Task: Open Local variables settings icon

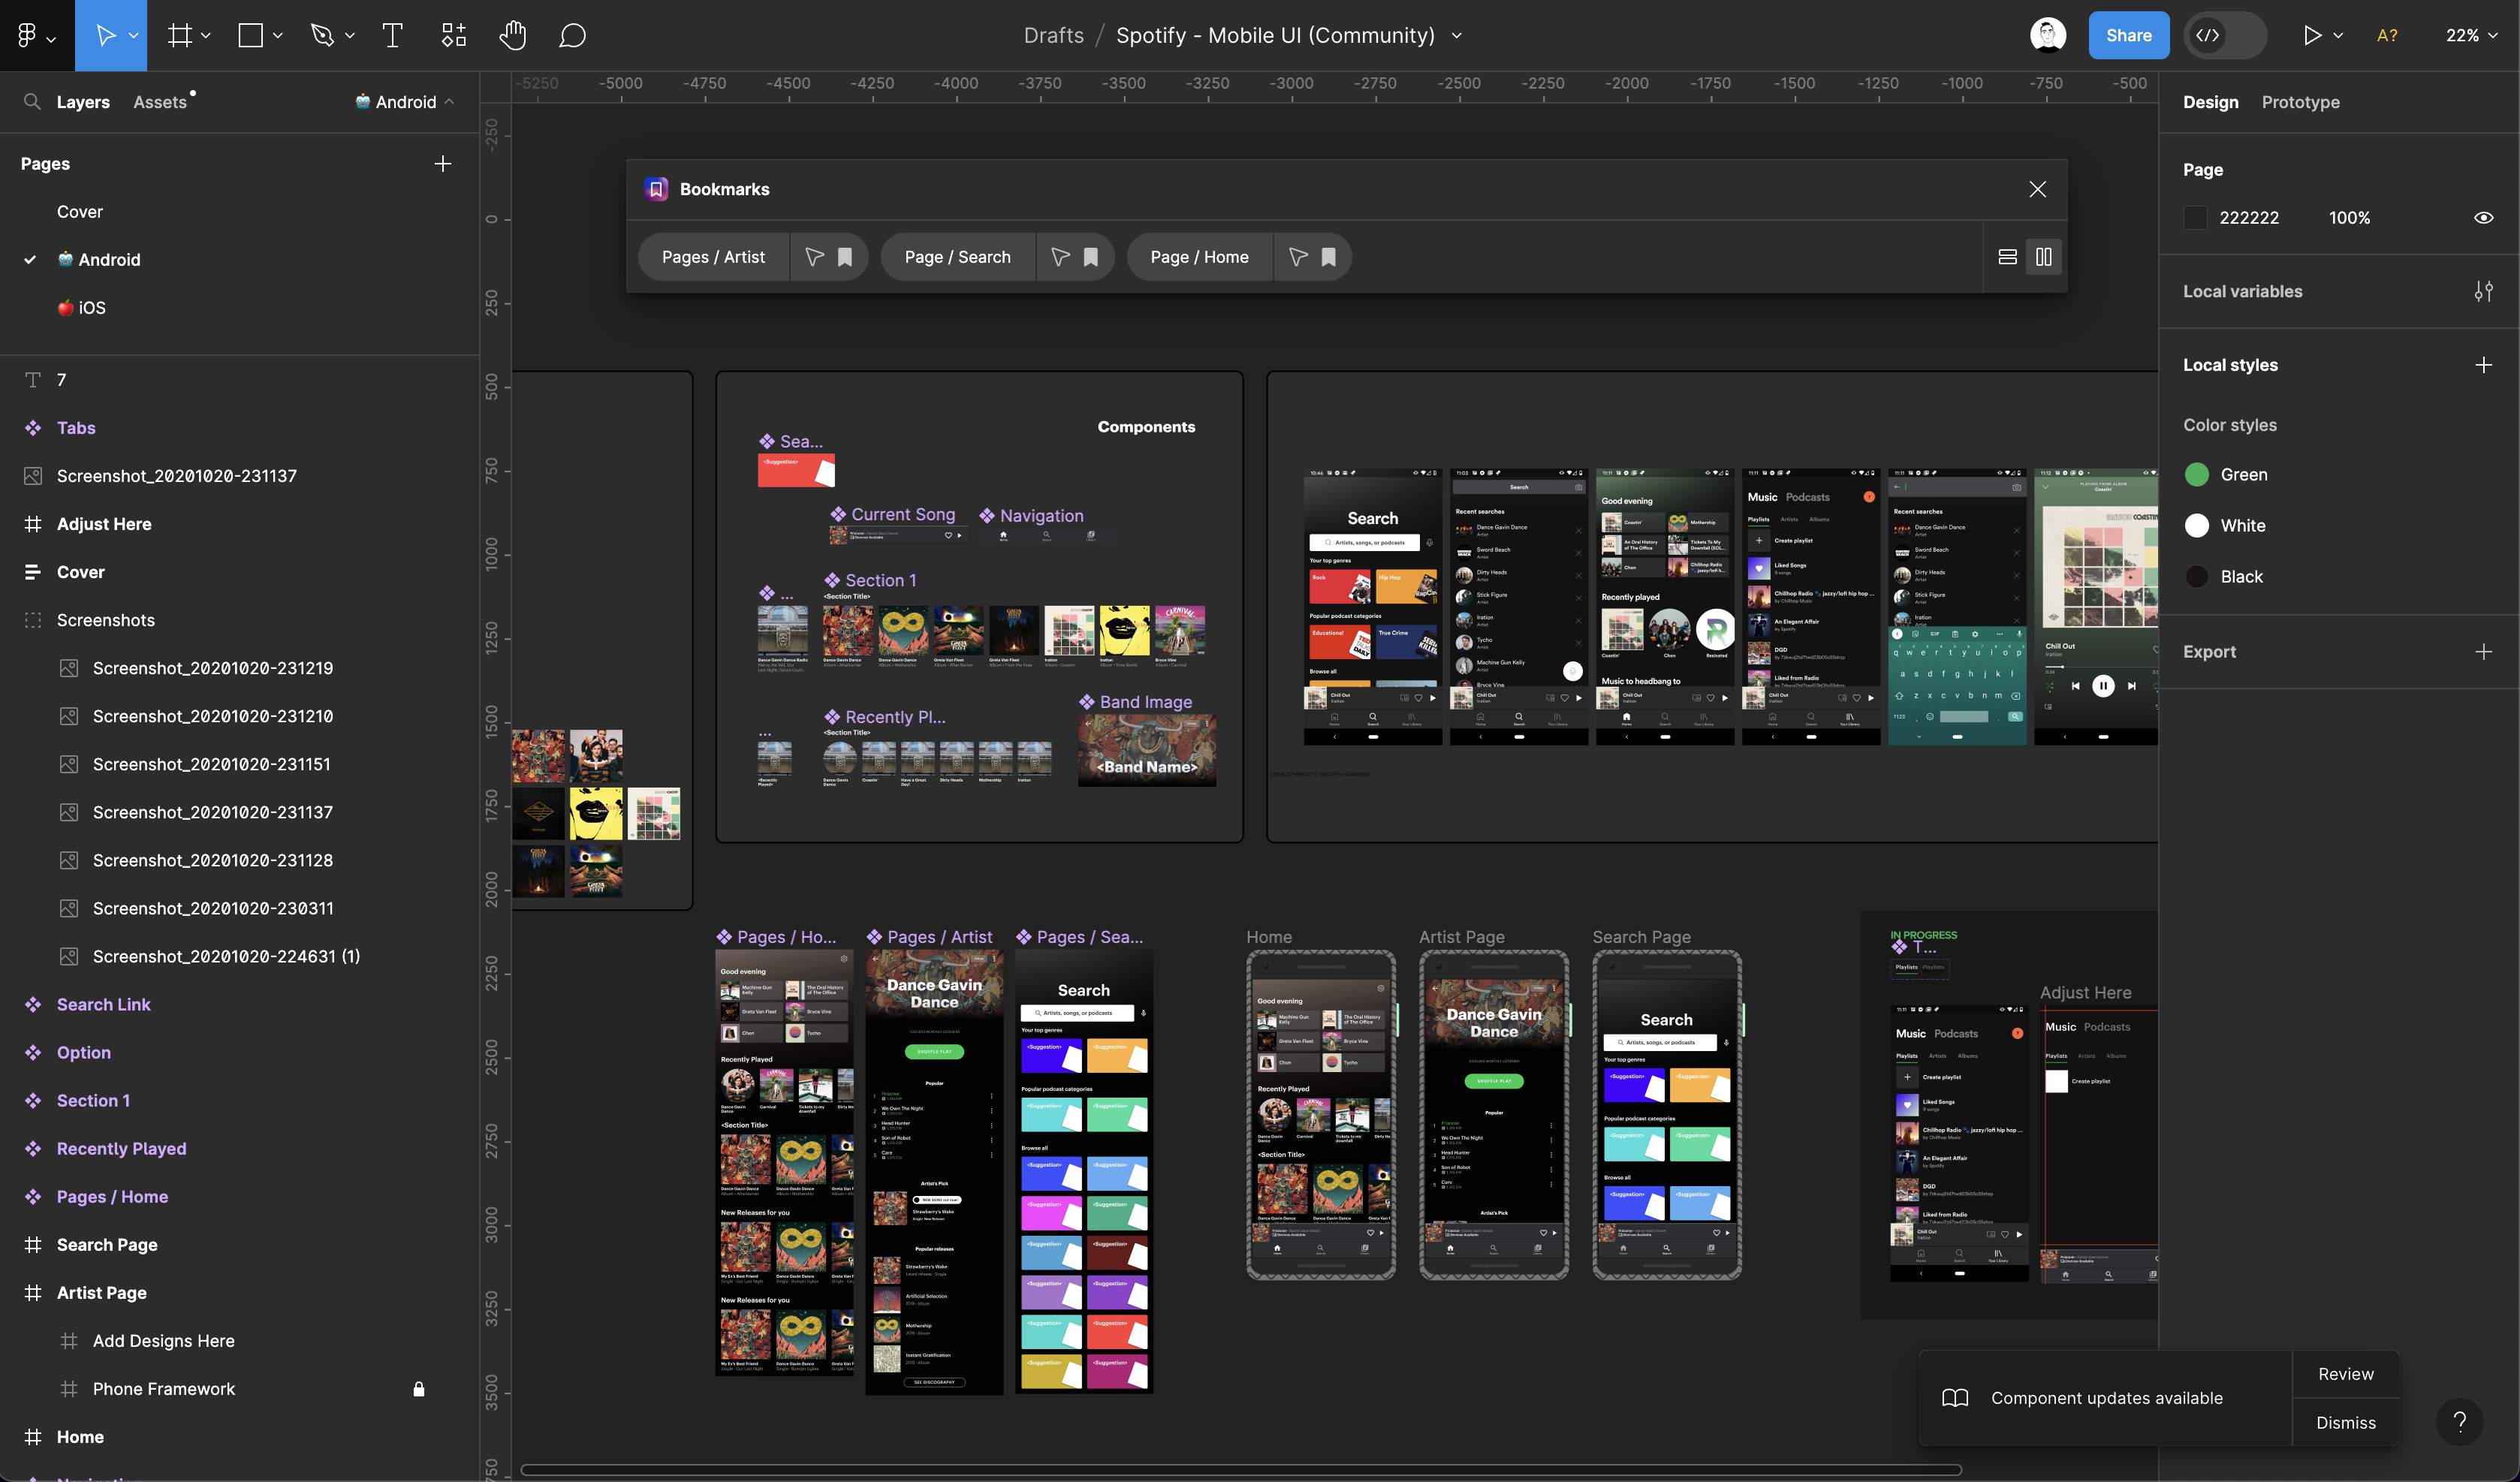Action: pos(2485,291)
